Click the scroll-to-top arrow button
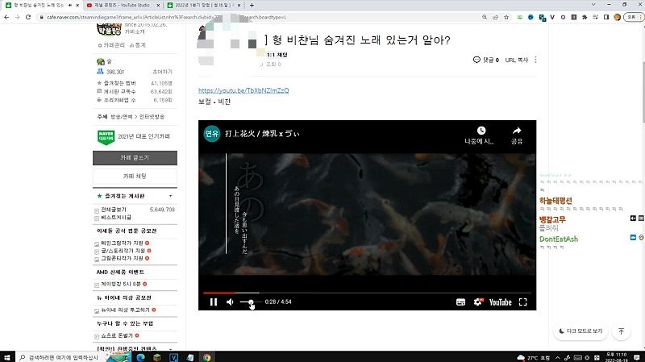 pyautogui.click(x=621, y=331)
